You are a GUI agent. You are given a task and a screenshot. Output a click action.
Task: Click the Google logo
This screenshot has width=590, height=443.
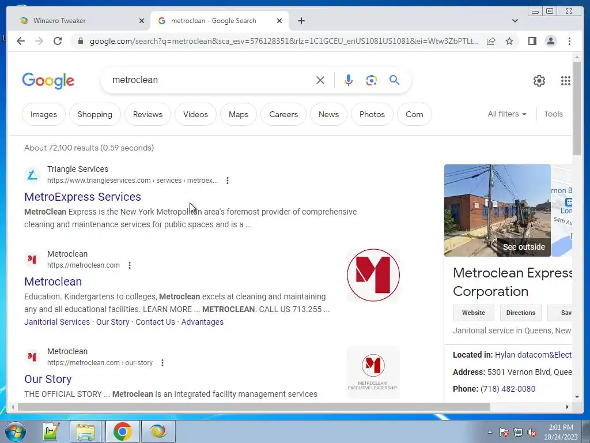(x=48, y=81)
